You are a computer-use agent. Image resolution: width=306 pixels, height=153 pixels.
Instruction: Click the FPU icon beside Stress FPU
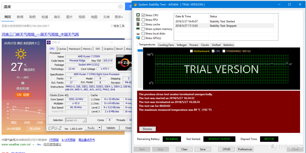(138, 20)
